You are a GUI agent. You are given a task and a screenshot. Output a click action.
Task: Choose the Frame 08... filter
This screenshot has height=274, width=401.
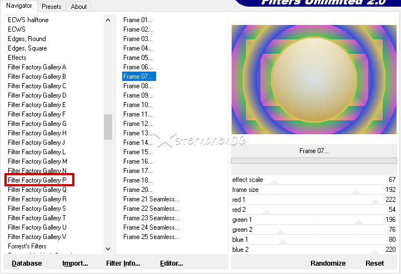point(138,86)
